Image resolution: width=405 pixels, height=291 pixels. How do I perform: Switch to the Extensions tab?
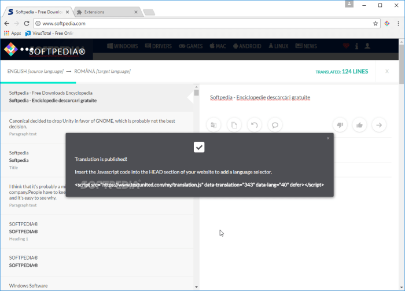click(x=107, y=12)
